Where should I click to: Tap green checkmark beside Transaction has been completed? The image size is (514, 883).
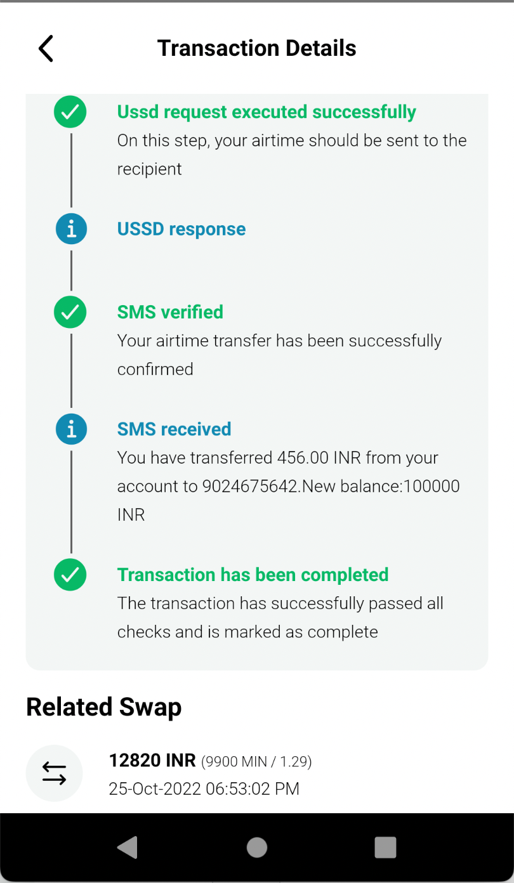pos(70,575)
